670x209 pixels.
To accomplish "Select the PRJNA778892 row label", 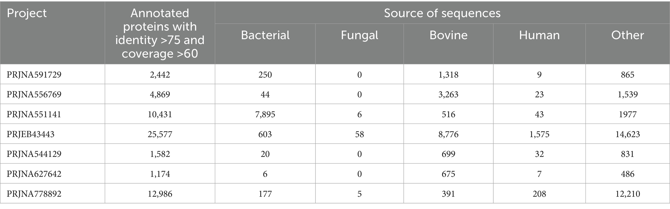I will [x=34, y=194].
